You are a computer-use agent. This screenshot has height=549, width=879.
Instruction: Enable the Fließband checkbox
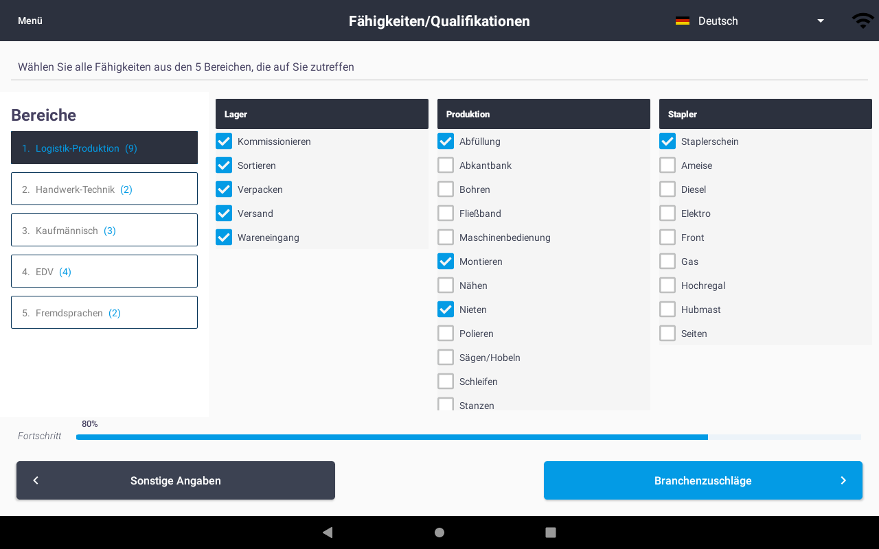446,213
